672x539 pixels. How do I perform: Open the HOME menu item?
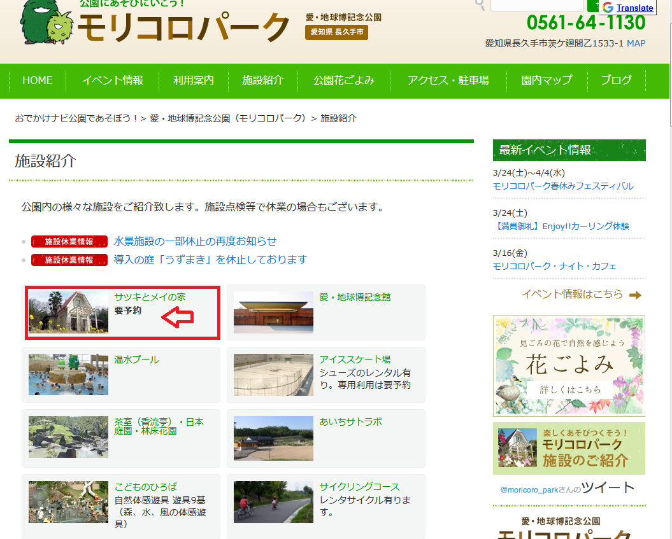pyautogui.click(x=38, y=80)
